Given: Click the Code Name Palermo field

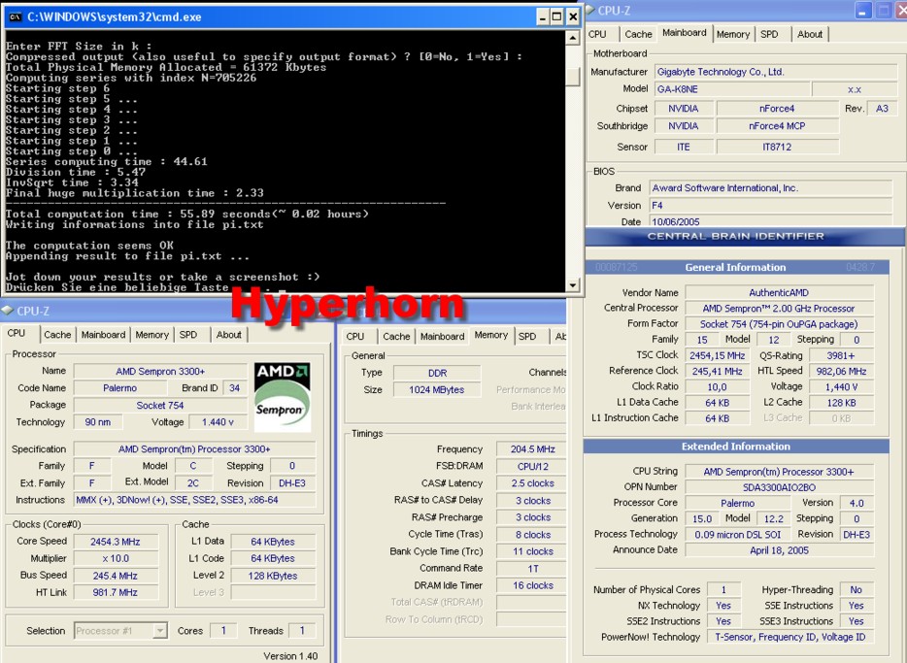Looking at the screenshot, I should click(x=119, y=388).
